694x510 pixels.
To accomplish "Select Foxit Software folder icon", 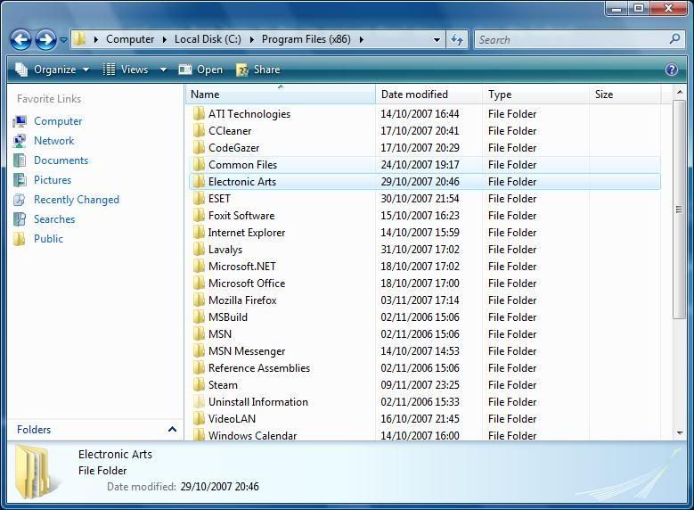I will [199, 216].
